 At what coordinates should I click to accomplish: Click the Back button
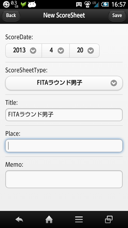11,15
